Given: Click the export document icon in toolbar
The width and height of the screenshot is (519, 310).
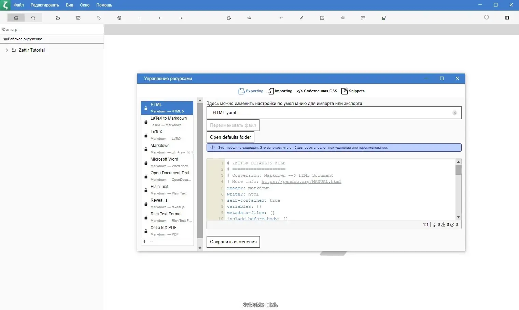Looking at the screenshot, I should tap(229, 18).
